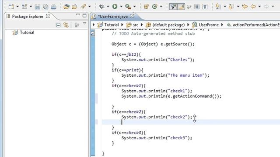Open the Run configurations dropdown arrow
This screenshot has width=280, height=157.
[121, 7]
